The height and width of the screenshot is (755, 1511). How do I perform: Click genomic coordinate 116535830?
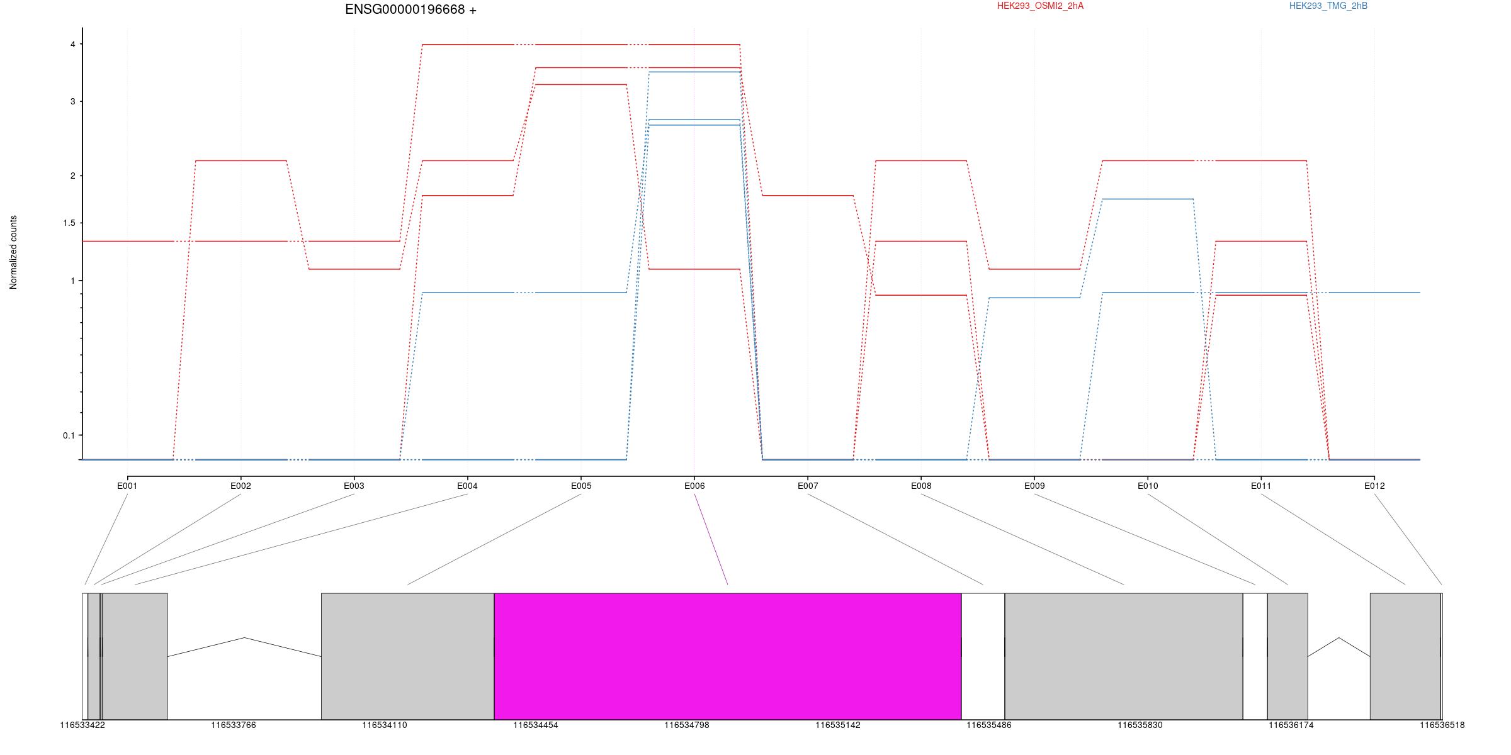pyautogui.click(x=1140, y=725)
